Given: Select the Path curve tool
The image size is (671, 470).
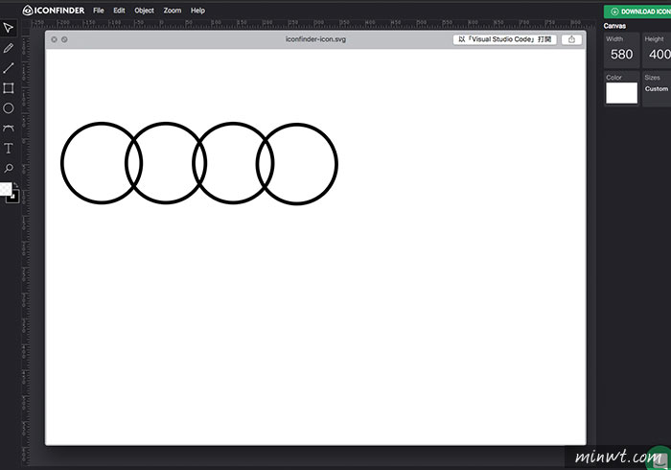Looking at the screenshot, I should [x=8, y=128].
